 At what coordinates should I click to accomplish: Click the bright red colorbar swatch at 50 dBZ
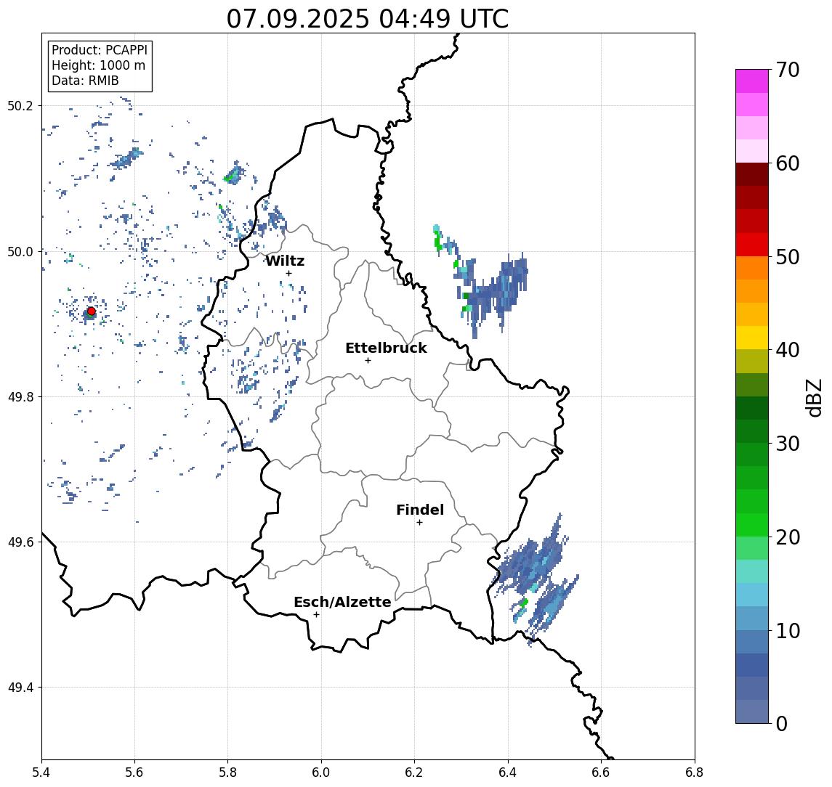752,245
